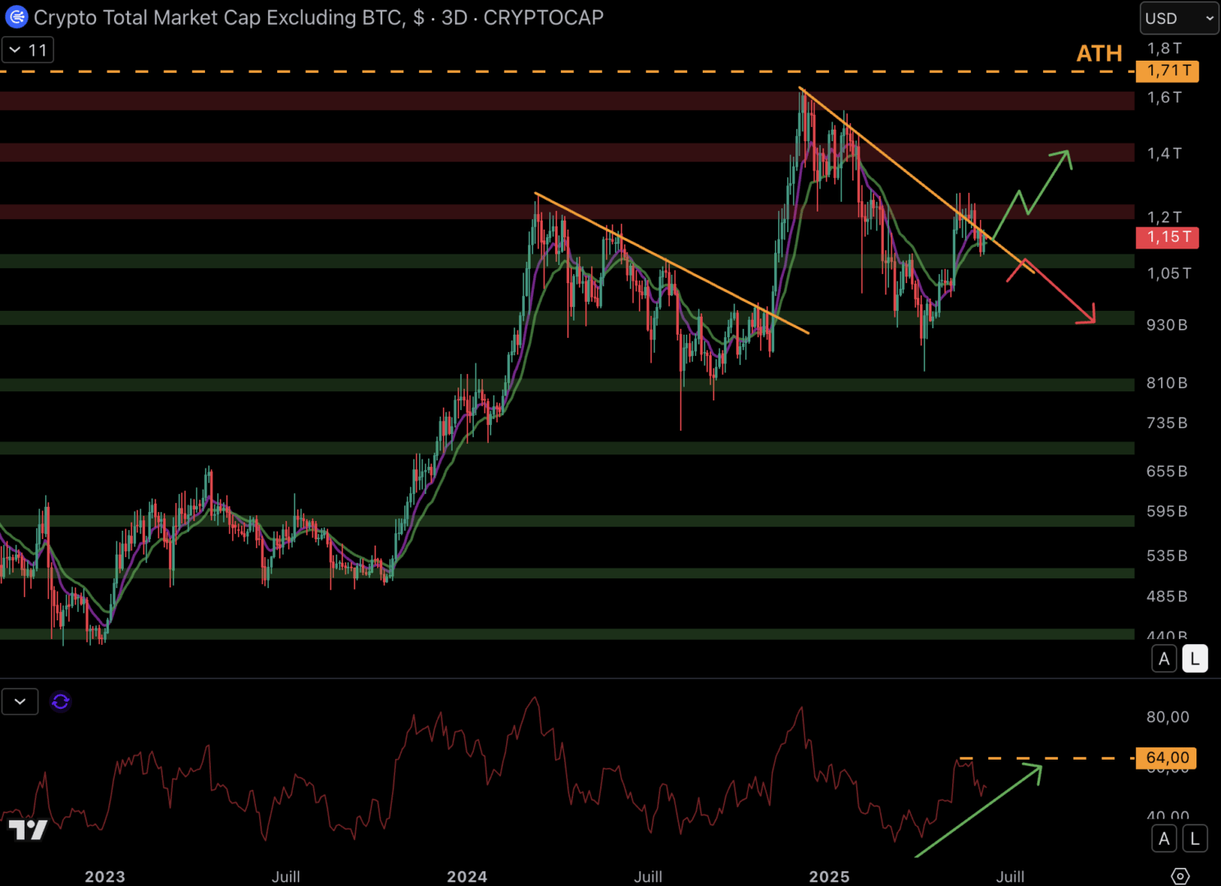Click the 595 B price axis value

coord(1167,512)
